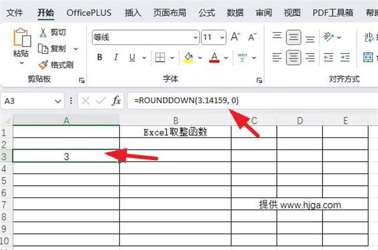Viewport: 378px width, 250px height.
Task: Open the clipboard (剪贴板) dialog launcher
Action: pyautogui.click(x=82, y=80)
